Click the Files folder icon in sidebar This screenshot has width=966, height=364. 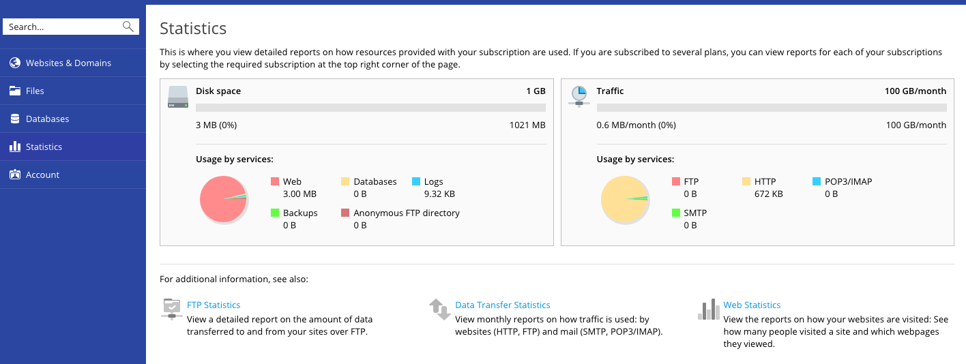[x=15, y=91]
